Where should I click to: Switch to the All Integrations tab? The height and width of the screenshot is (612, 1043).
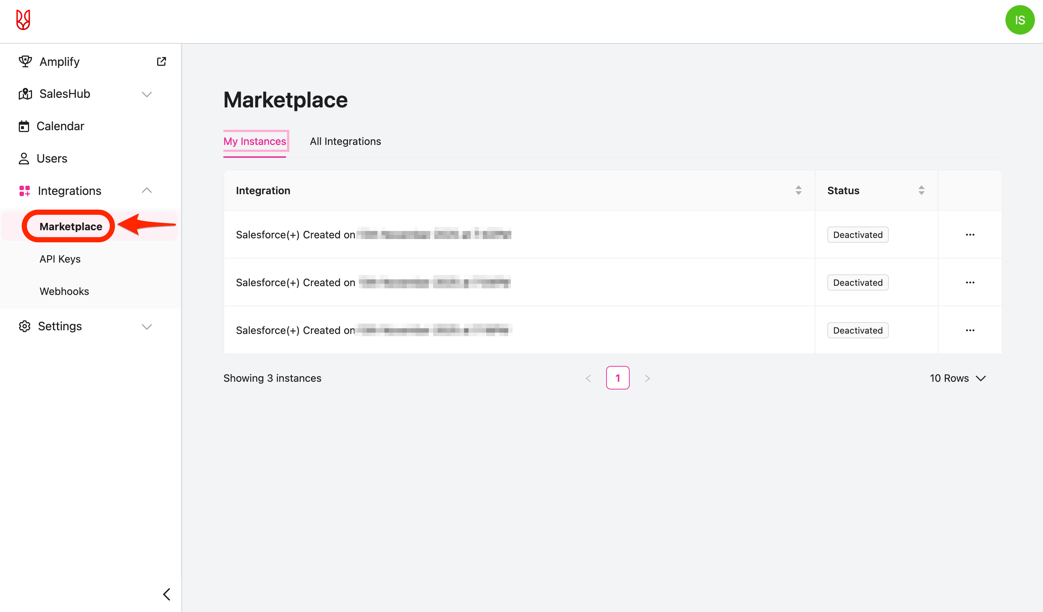(x=345, y=142)
